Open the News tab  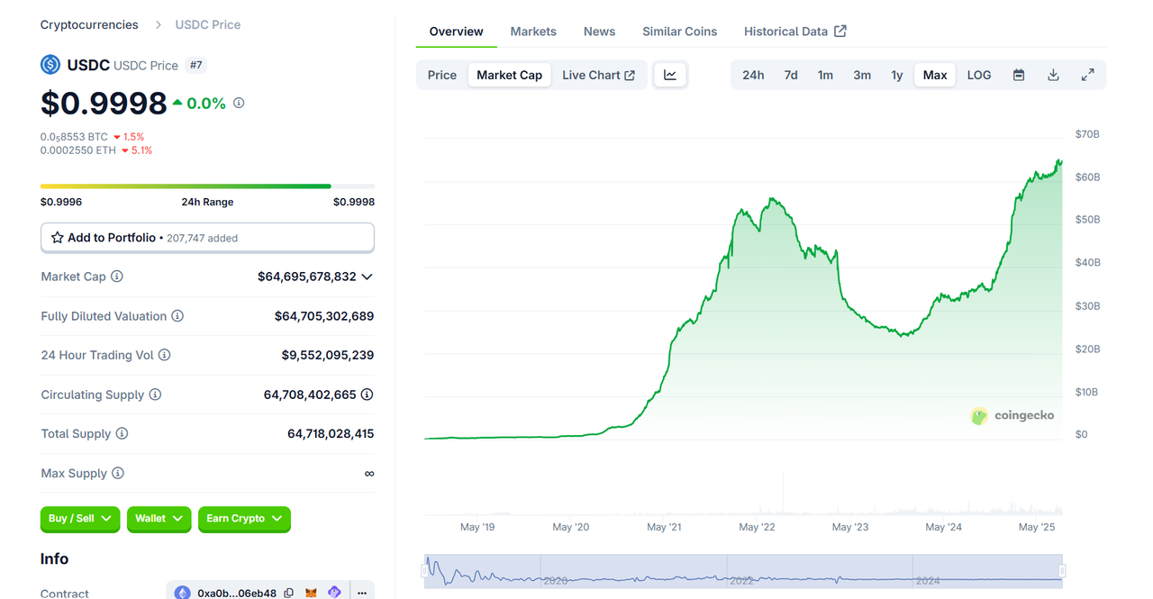(599, 31)
